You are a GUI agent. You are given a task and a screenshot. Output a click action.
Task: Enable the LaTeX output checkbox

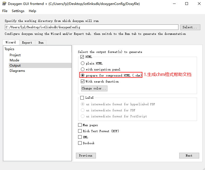[82, 98]
